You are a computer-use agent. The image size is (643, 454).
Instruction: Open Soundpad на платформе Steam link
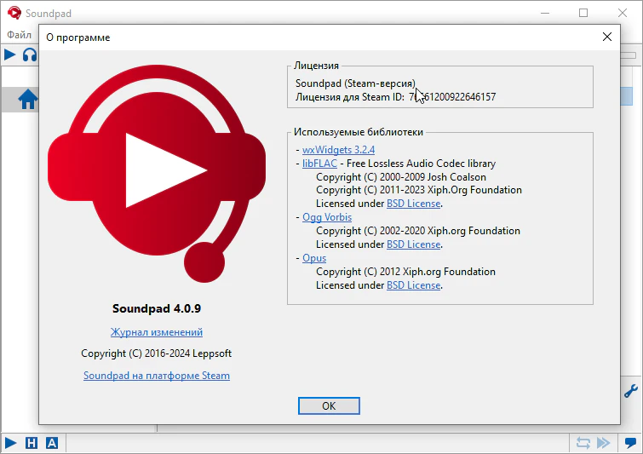coord(157,376)
